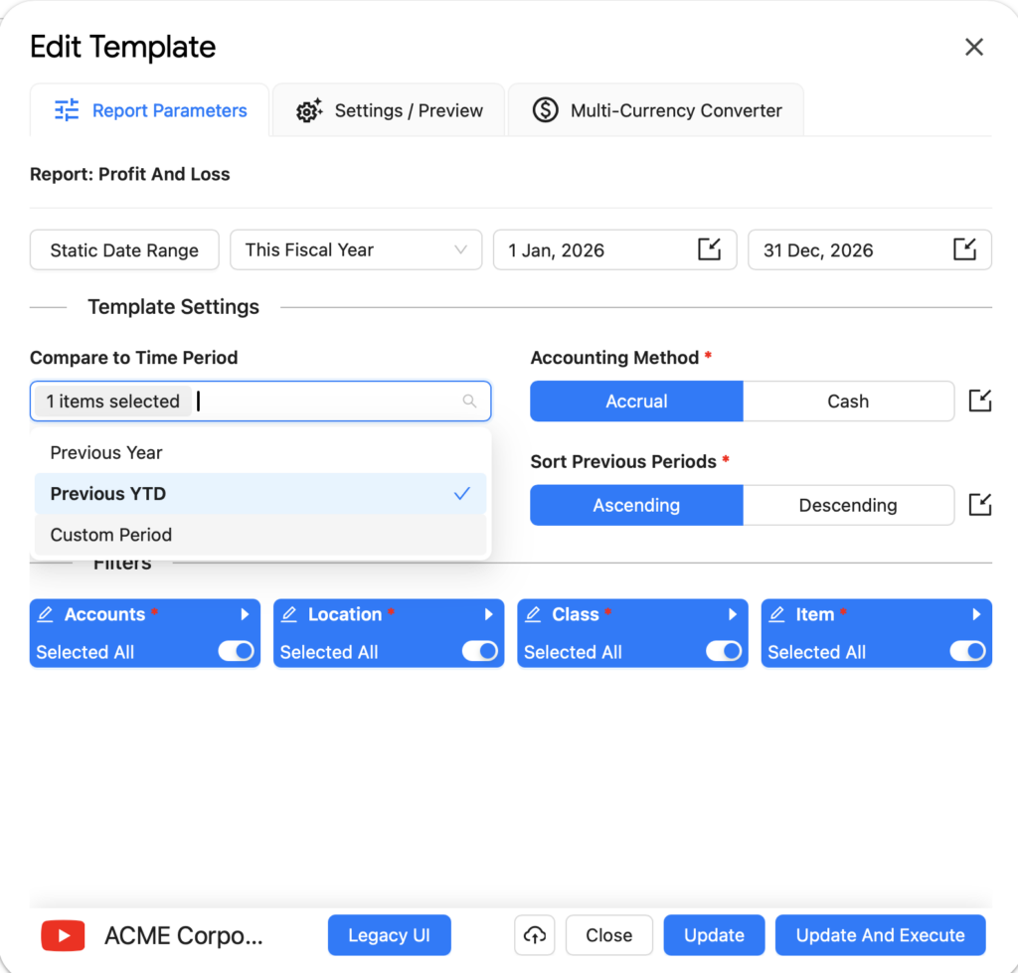Choose Custom Period from the list
The height and width of the screenshot is (973, 1018).
[x=111, y=535]
